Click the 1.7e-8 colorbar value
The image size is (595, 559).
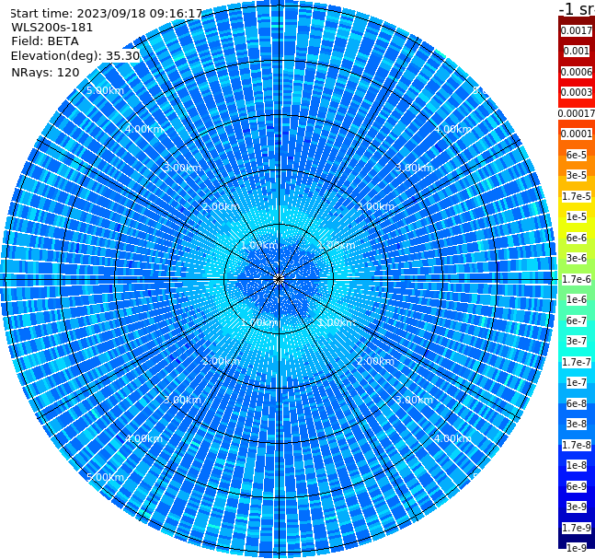(577, 445)
